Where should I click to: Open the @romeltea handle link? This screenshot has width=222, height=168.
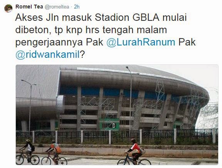57,7
